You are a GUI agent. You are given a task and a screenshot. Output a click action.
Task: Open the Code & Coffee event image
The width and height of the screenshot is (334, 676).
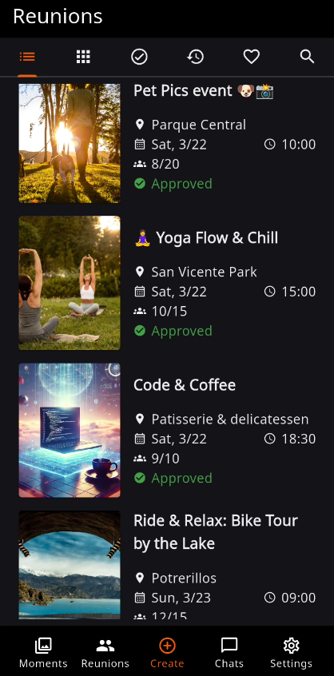coord(70,430)
